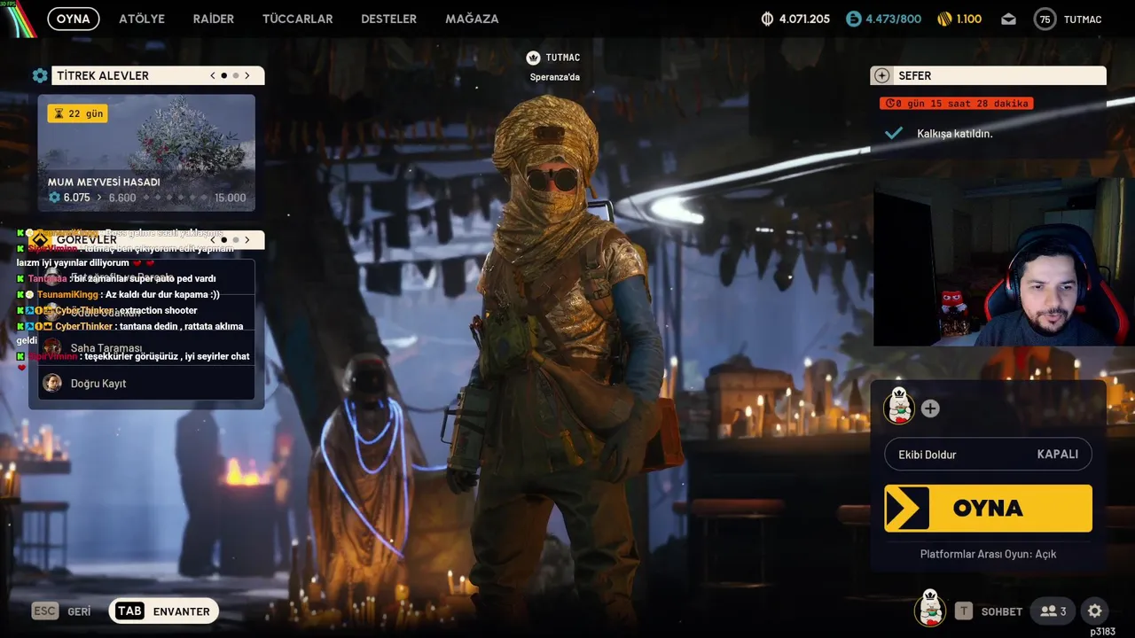
Task: Click the player name tag above the character
Action: pyautogui.click(x=553, y=58)
